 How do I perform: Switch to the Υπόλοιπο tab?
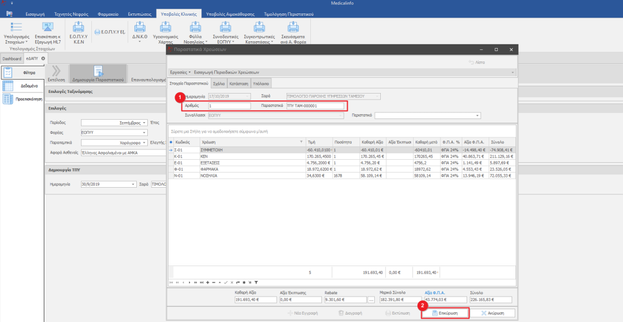pos(262,83)
